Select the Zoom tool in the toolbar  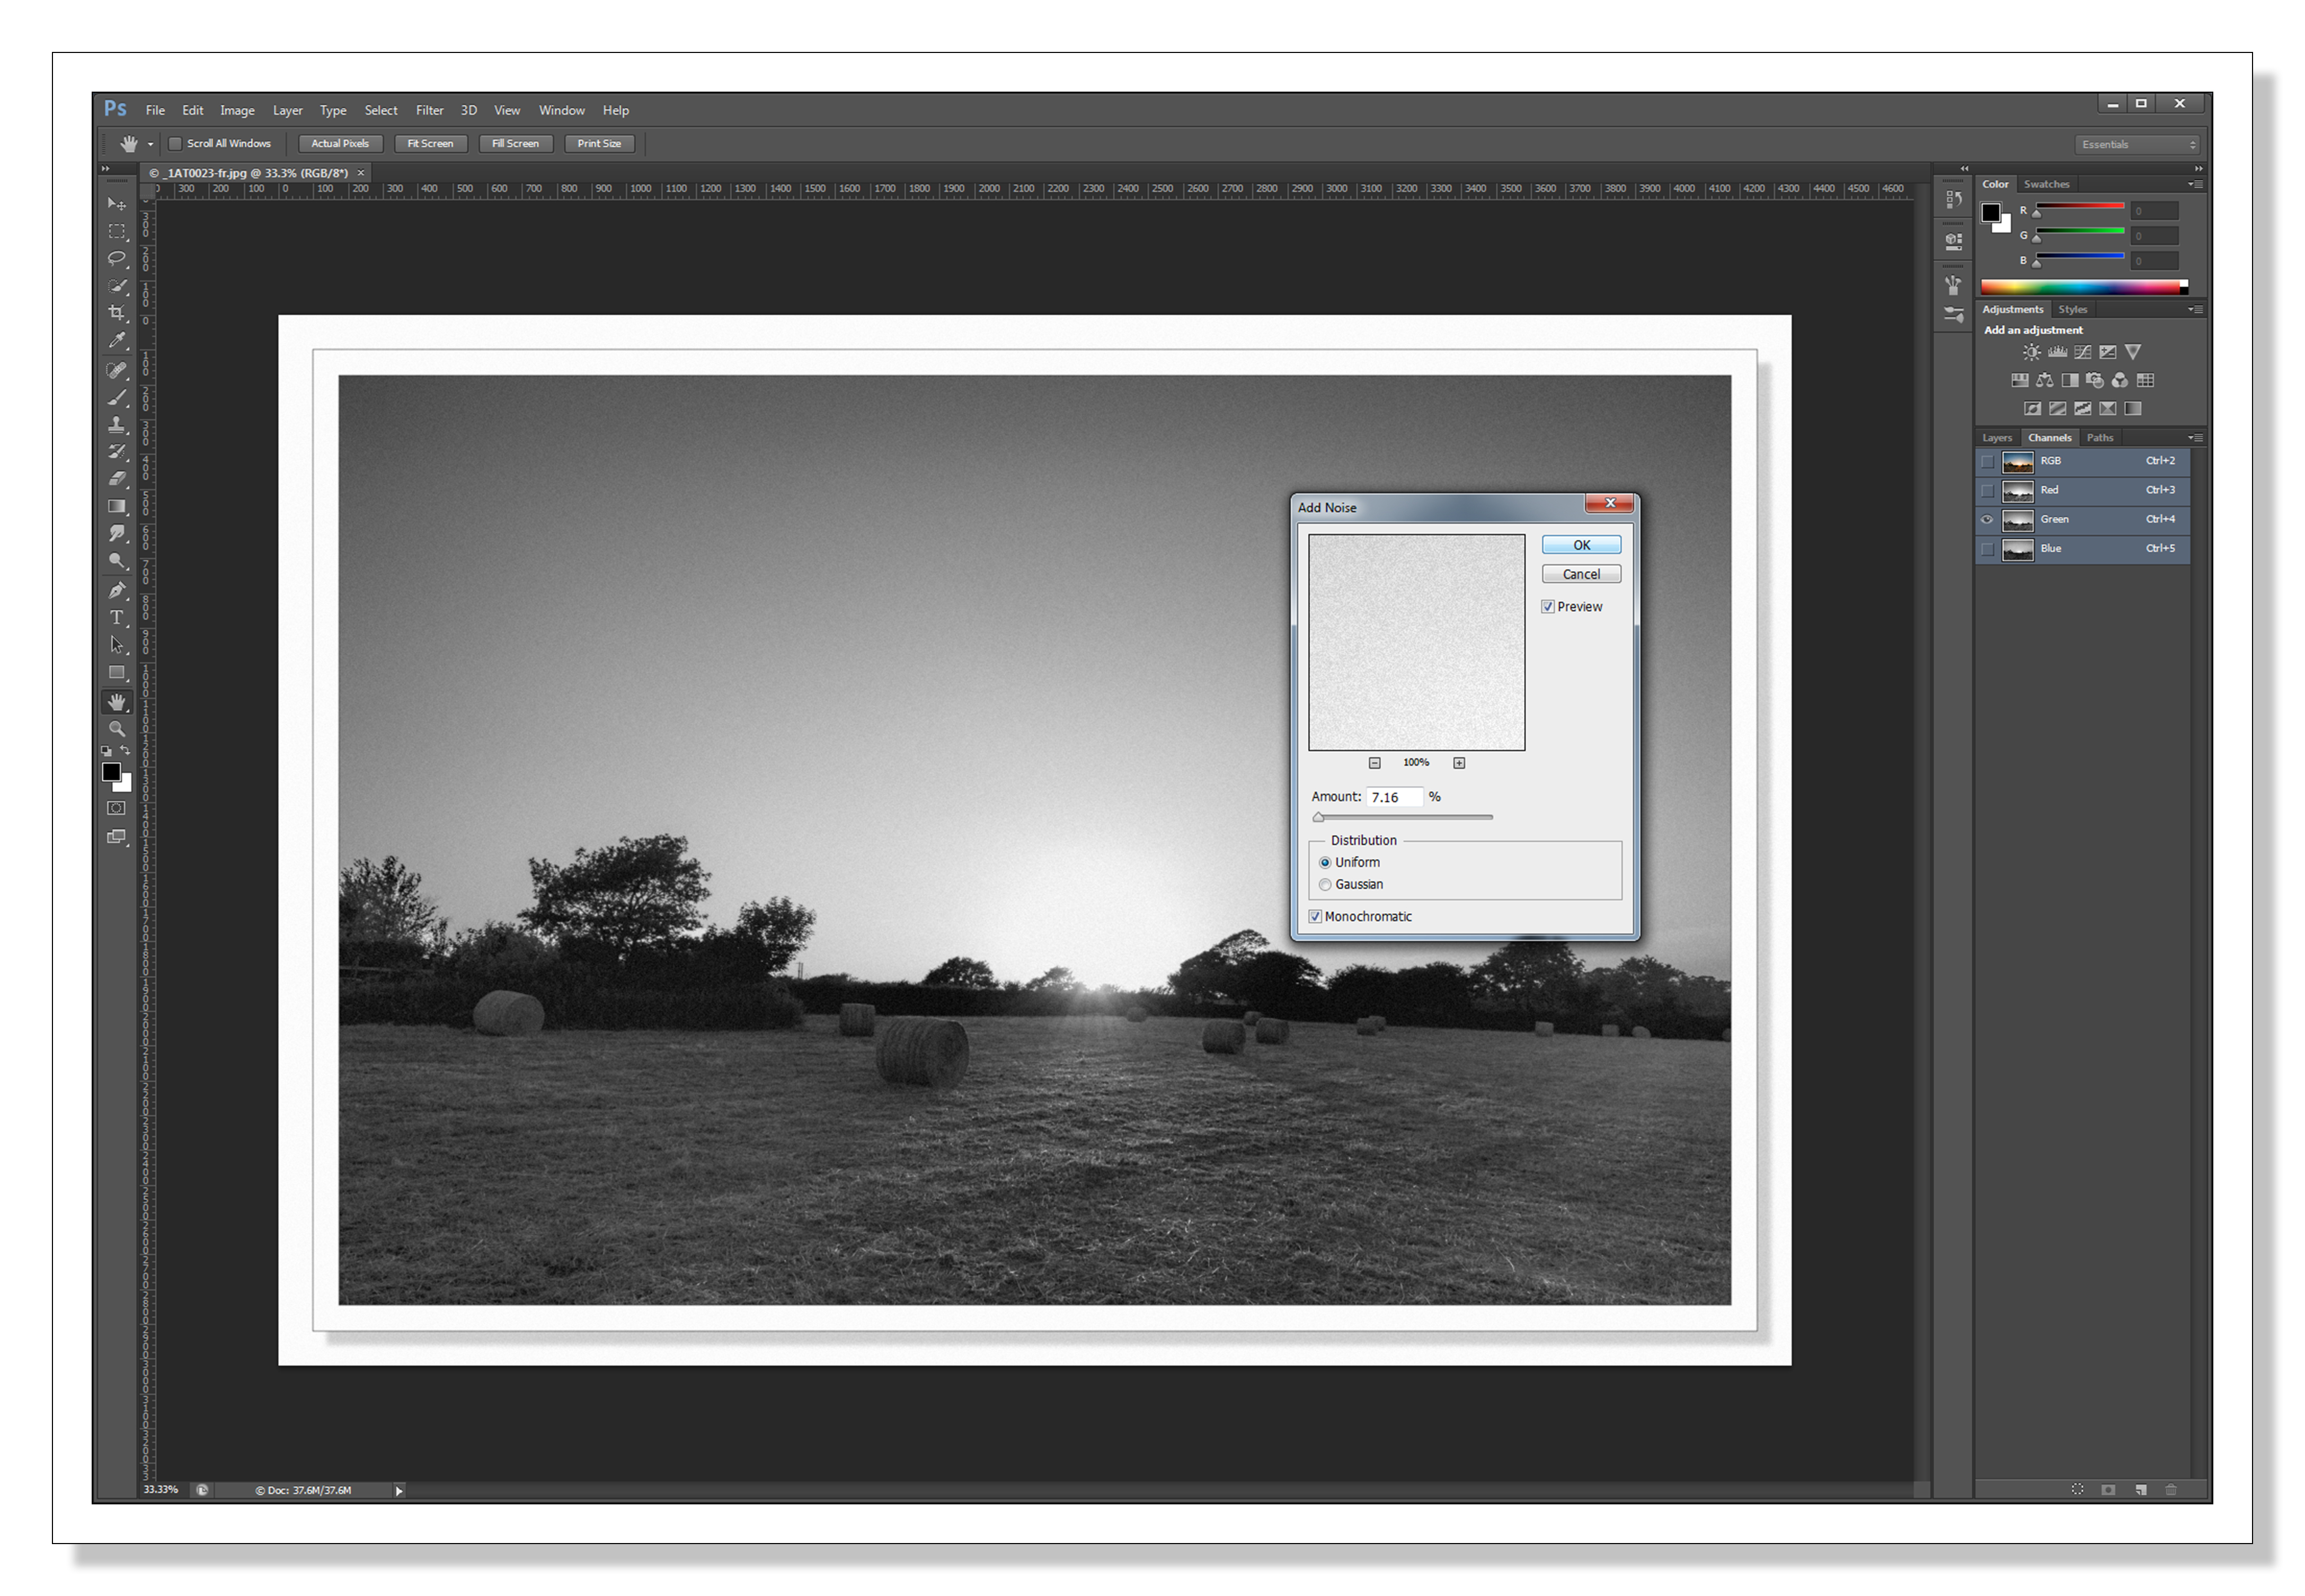[117, 729]
